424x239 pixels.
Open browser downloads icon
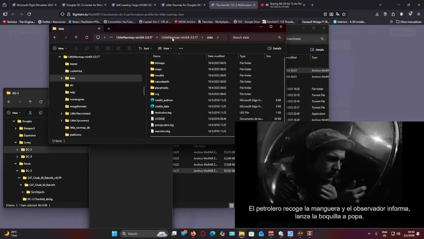377,14
